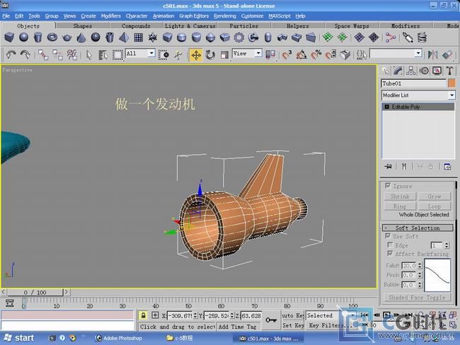Screen dimensions: 460x345
Task: Activate Select and Rotate tool
Action: 210,54
